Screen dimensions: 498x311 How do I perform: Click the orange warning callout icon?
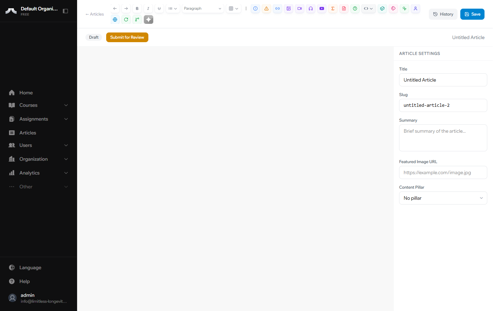tap(266, 9)
